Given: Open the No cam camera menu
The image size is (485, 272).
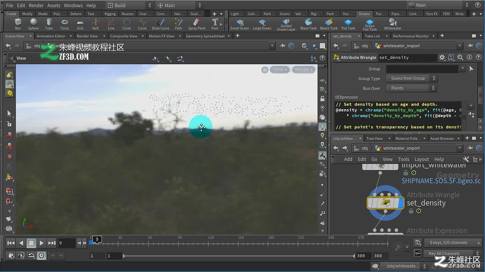Looking at the screenshot, I should (x=304, y=70).
